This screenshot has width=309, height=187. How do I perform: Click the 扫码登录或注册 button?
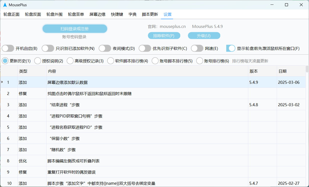75,29
